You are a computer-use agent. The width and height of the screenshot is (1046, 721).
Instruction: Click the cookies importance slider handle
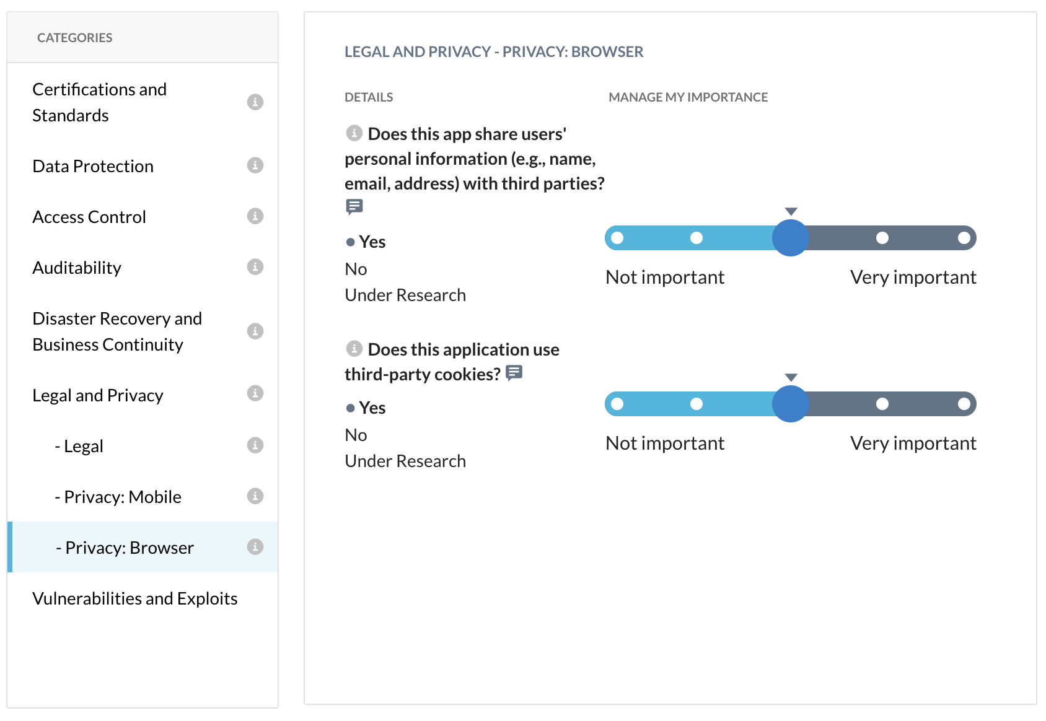(x=791, y=404)
